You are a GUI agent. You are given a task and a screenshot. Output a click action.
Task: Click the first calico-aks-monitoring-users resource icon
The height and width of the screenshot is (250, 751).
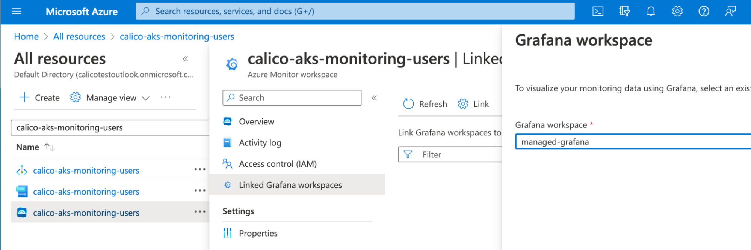22,171
